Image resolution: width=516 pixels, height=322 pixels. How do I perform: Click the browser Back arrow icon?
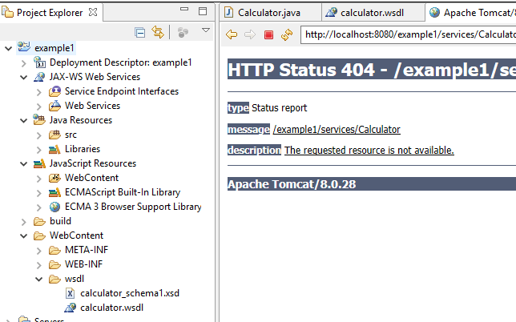pos(232,34)
